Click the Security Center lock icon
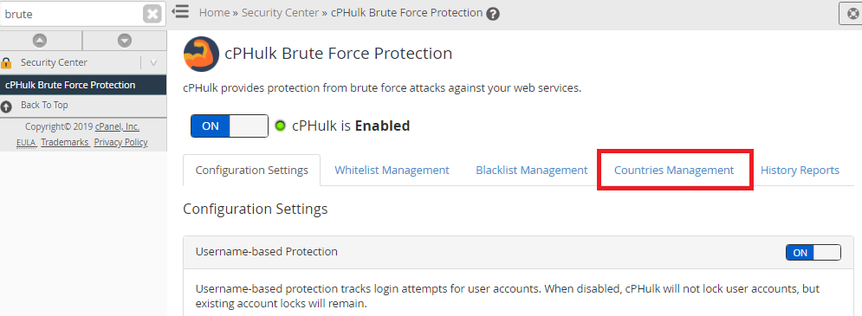 pos(7,62)
